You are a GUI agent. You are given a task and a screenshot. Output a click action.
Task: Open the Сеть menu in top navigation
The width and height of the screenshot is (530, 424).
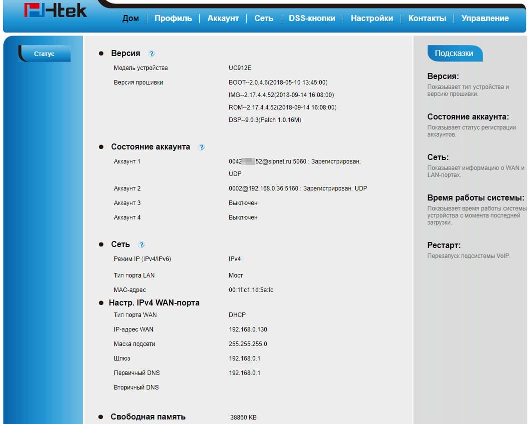pos(264,18)
